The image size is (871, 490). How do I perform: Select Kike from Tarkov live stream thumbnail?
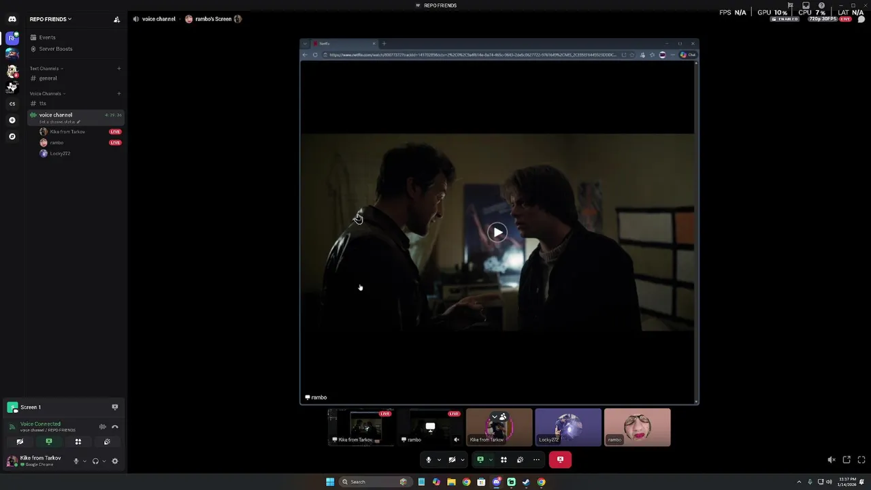361,427
